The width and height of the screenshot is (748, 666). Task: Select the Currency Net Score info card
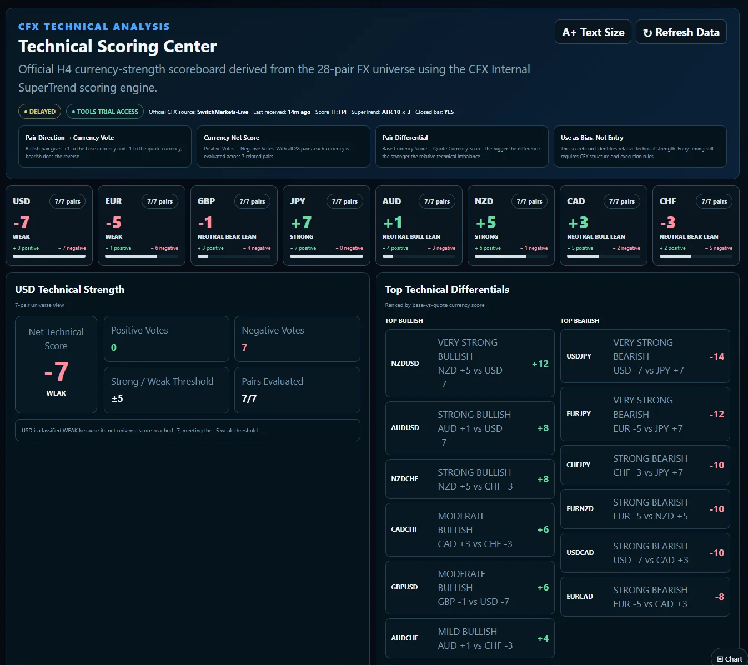[x=283, y=147]
